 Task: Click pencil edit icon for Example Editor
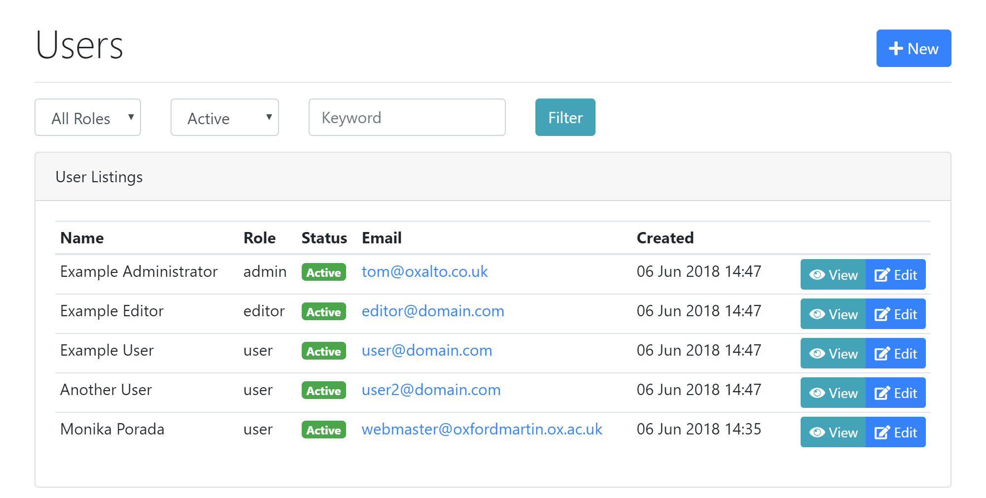882,314
